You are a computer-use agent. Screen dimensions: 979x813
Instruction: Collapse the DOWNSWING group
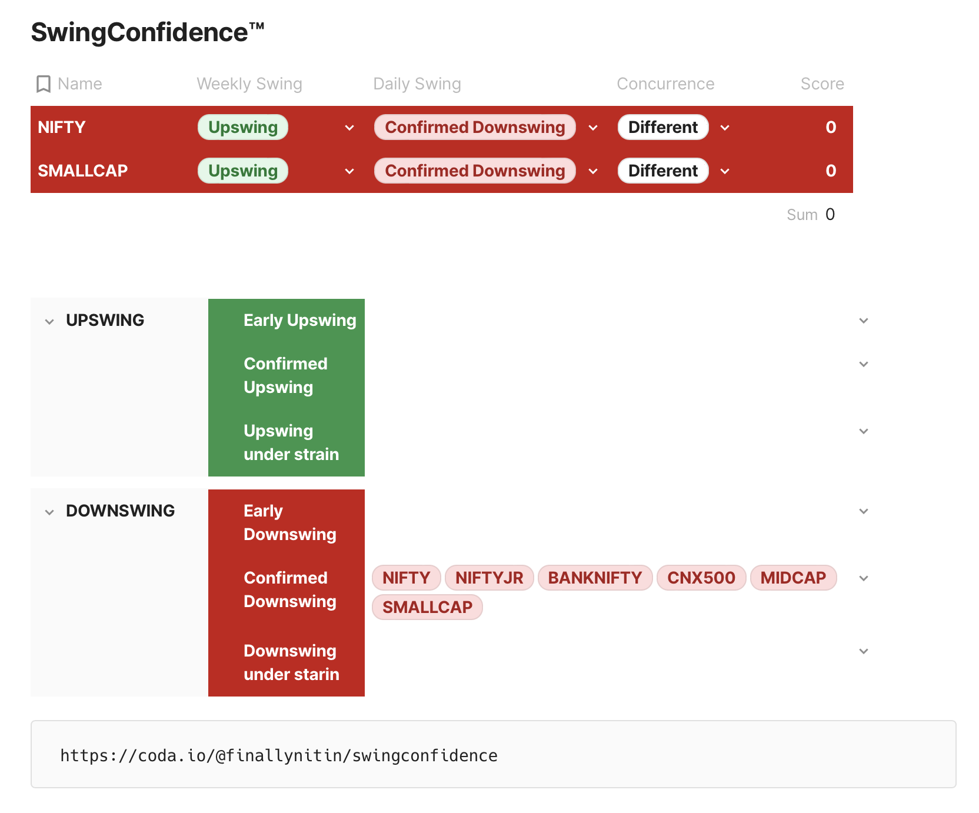click(49, 512)
